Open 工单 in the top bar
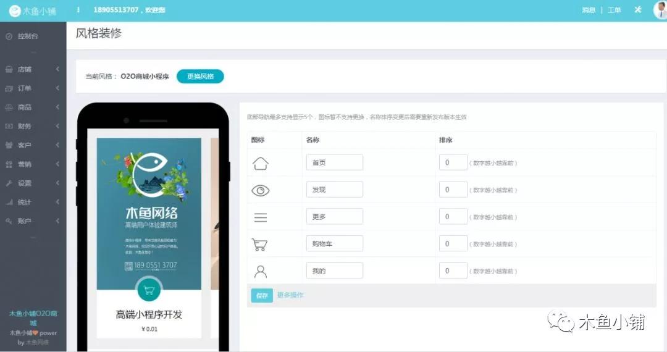This screenshot has height=352, width=667. tap(614, 10)
